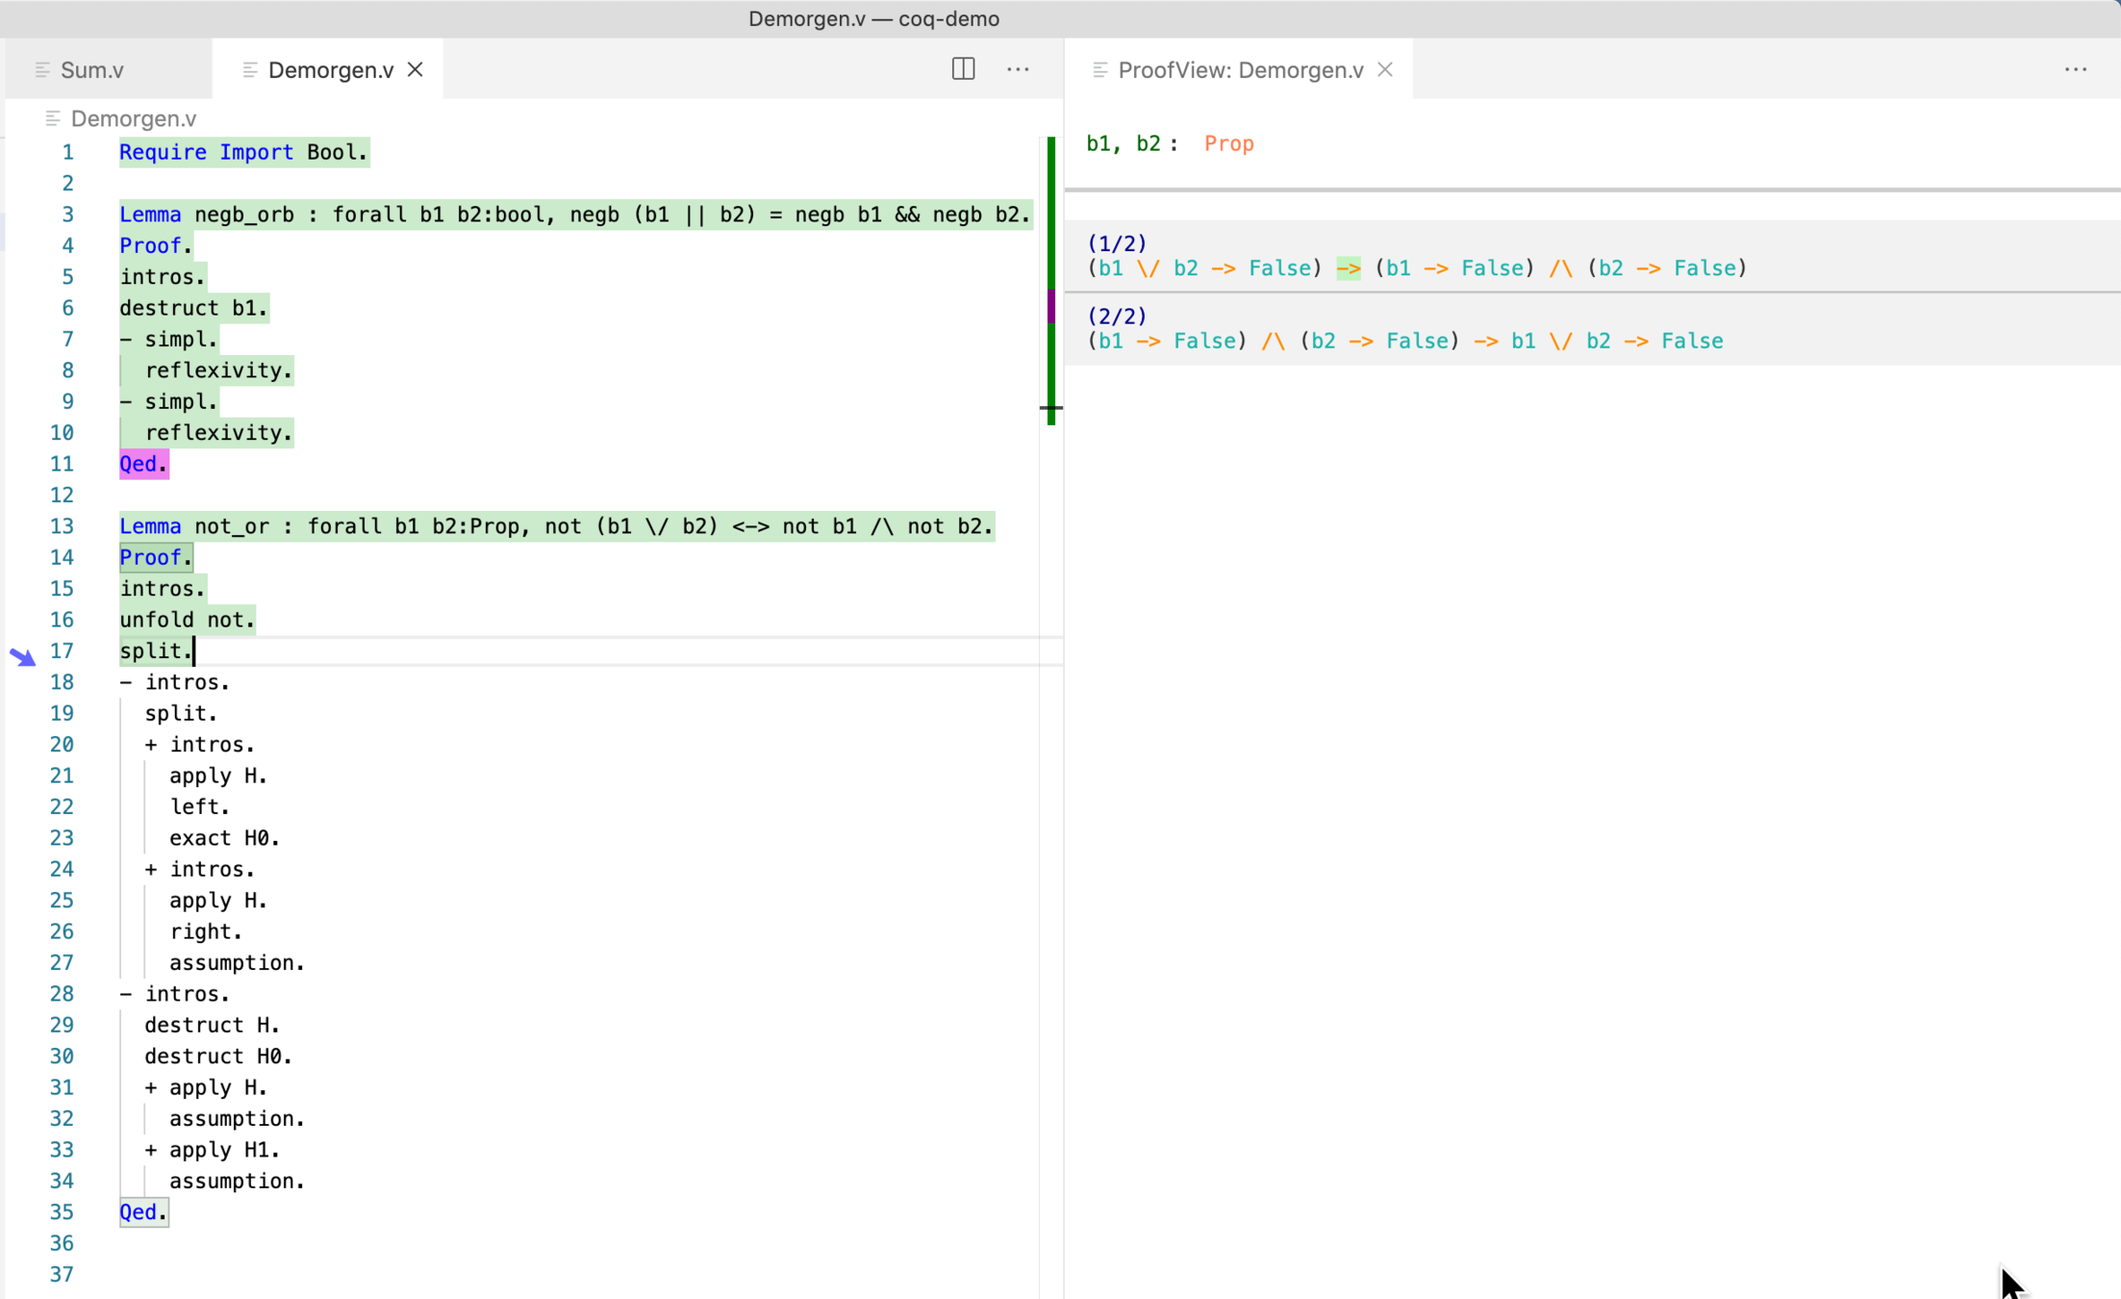Click the split editor icon
Viewport: 2121px width, 1299px height.
pyautogui.click(x=963, y=69)
